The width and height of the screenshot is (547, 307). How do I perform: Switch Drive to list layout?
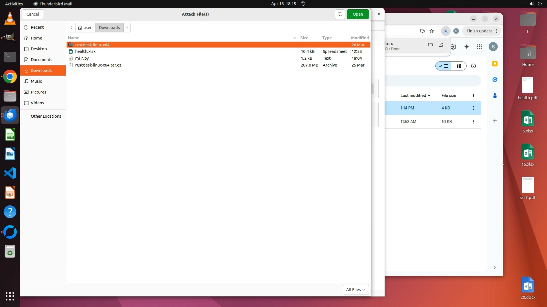tap(444, 66)
